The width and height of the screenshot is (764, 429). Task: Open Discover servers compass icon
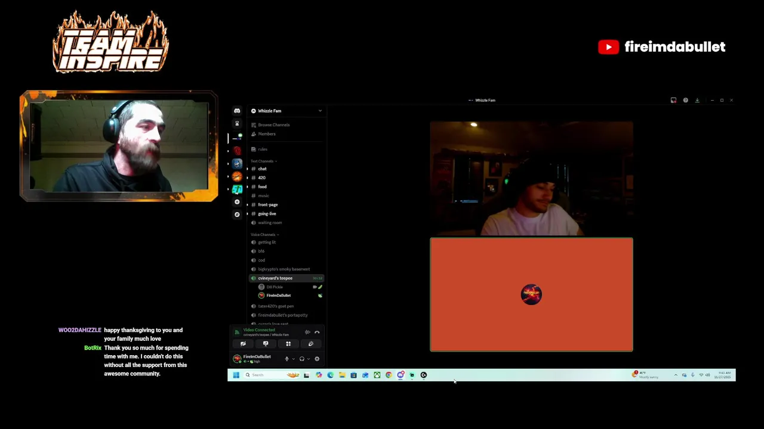237,214
